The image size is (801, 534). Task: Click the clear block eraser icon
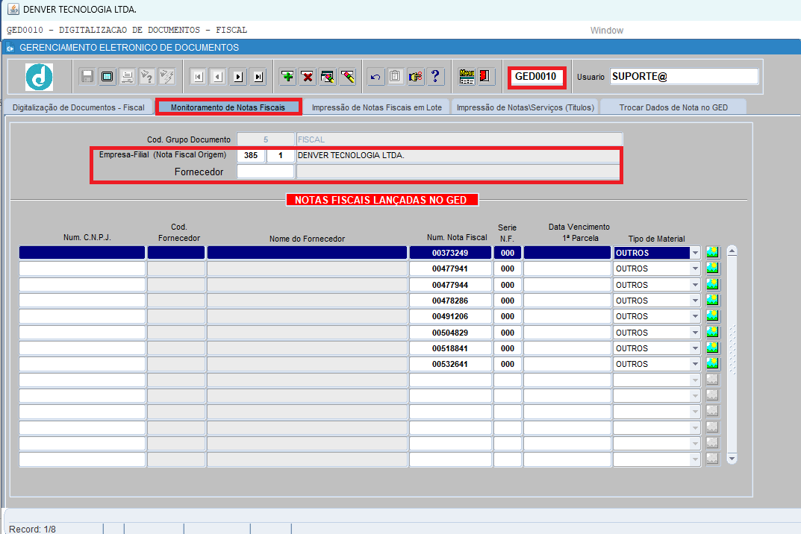tap(328, 77)
